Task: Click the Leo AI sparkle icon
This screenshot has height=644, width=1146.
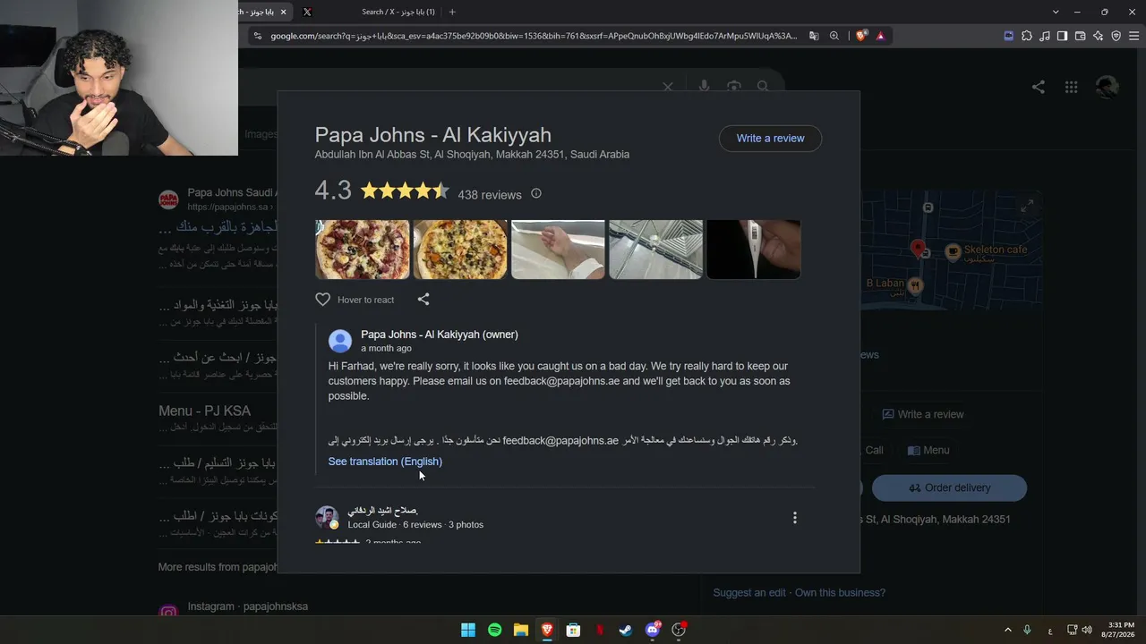Action: click(x=1098, y=36)
